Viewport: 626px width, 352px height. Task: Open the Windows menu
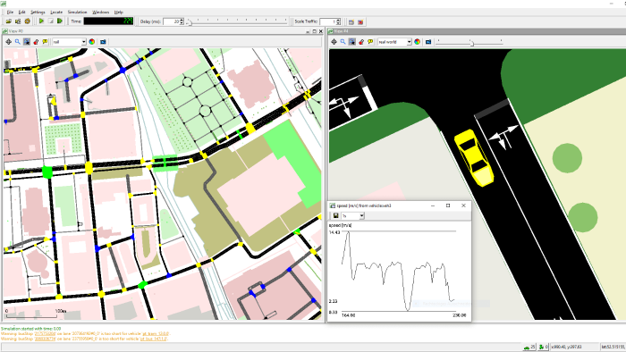point(100,13)
